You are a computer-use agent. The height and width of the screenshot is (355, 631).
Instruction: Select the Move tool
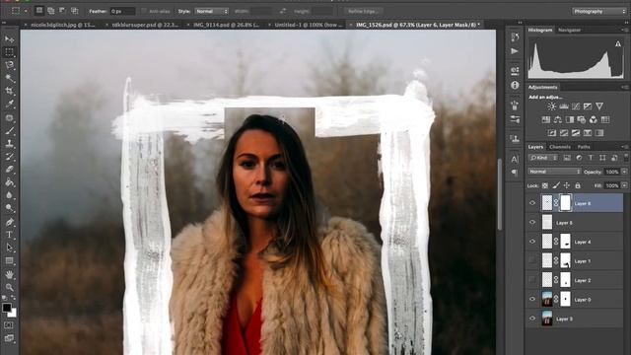(x=9, y=39)
